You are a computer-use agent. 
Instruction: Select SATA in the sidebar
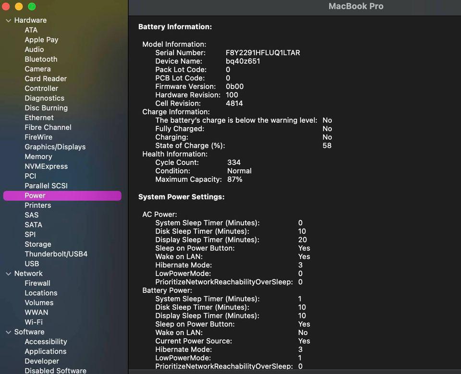pos(33,225)
